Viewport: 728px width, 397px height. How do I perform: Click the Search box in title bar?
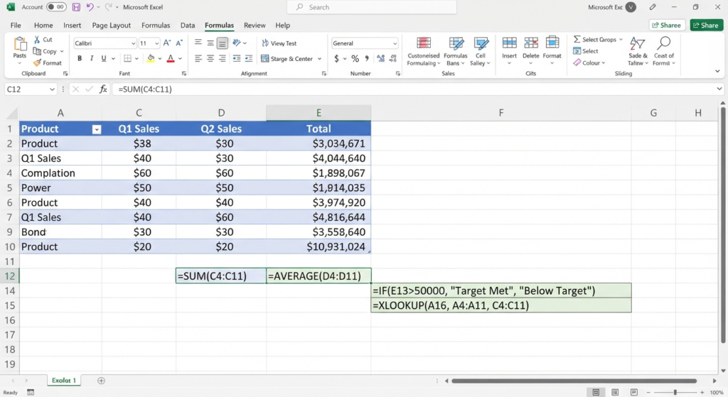pos(371,7)
